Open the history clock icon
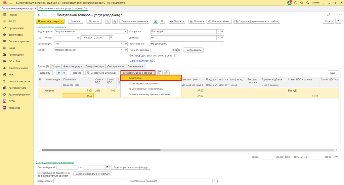Image resolution: width=344 pixels, height=185 pixels. (296, 3)
